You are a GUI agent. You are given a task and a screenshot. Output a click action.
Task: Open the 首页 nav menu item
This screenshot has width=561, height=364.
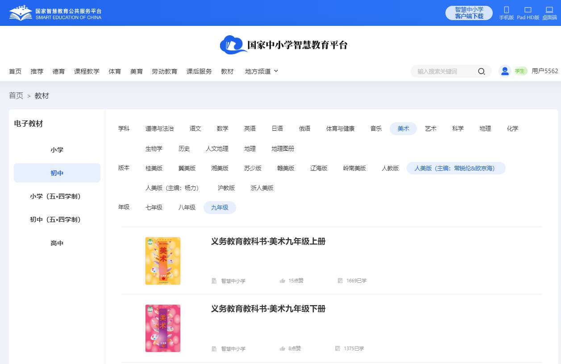tap(15, 71)
